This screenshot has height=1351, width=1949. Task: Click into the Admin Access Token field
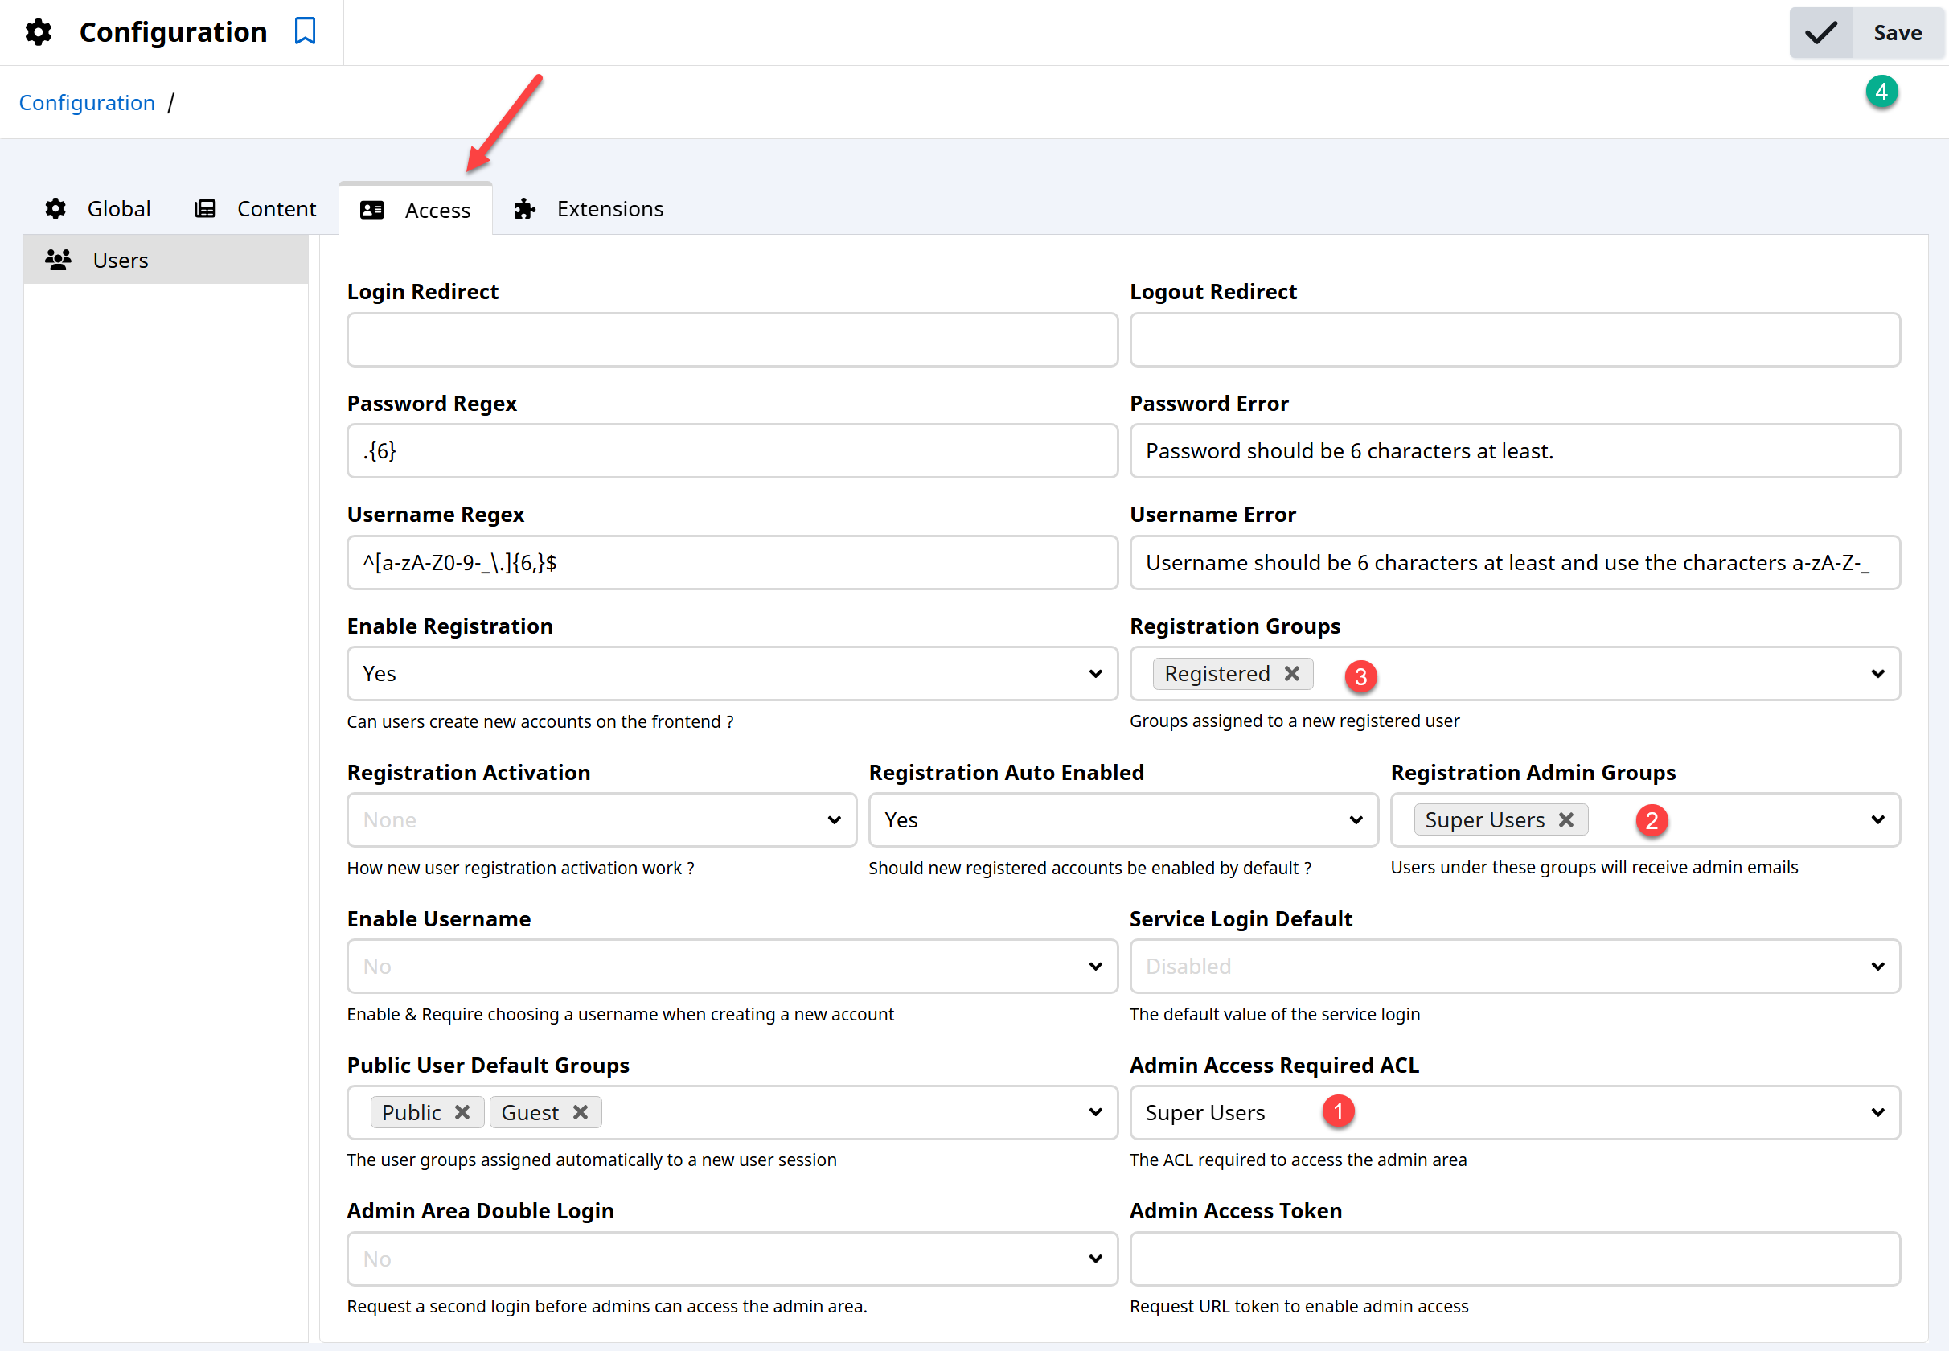[1515, 1259]
